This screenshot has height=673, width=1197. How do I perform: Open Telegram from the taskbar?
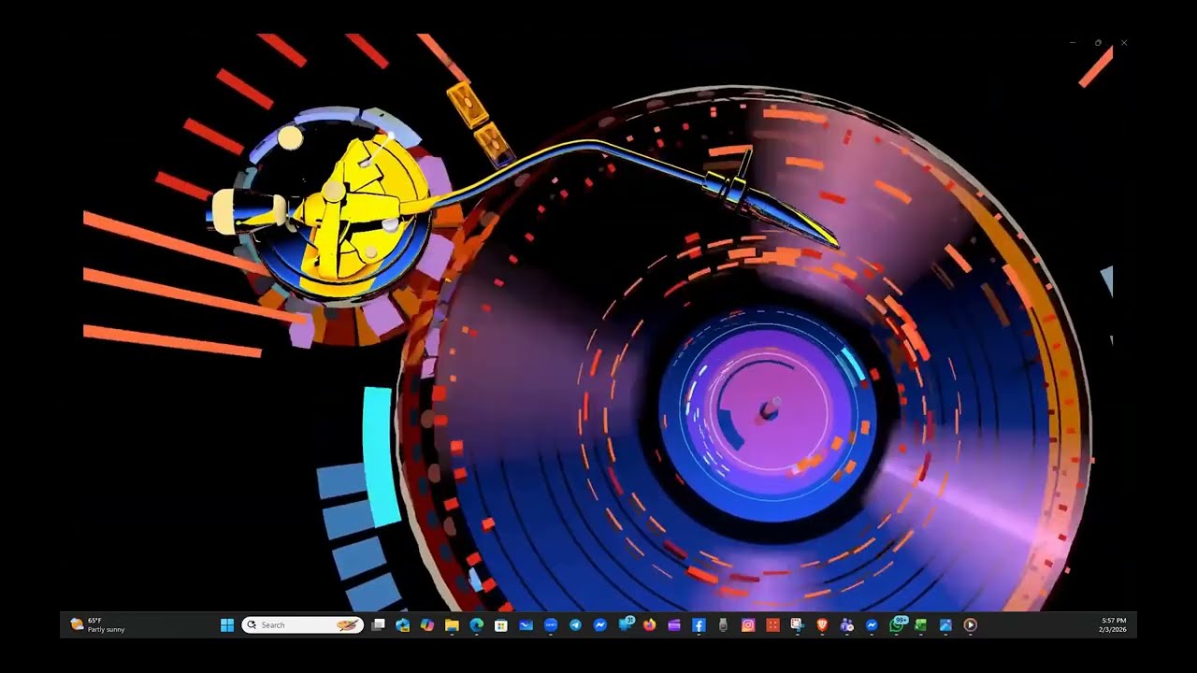[575, 625]
